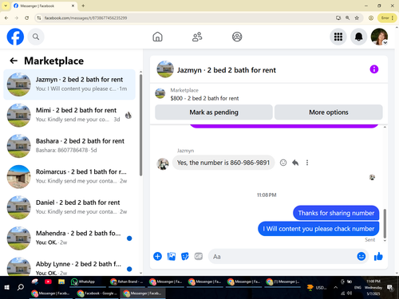Click the conversation list scrollbar
Viewport: 399px width, 299px height.
pos(140,125)
